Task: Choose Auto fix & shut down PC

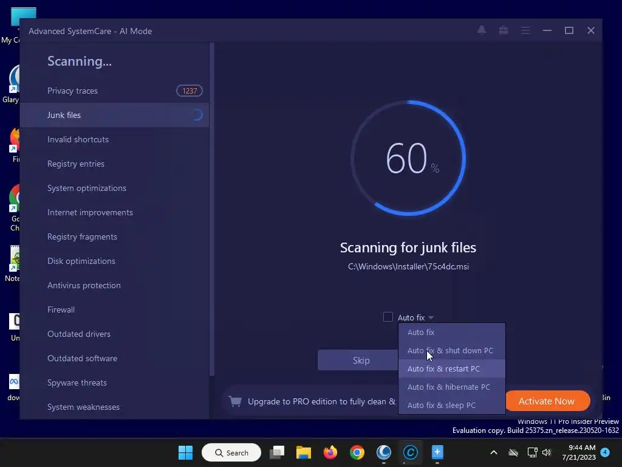Action: tap(452, 351)
